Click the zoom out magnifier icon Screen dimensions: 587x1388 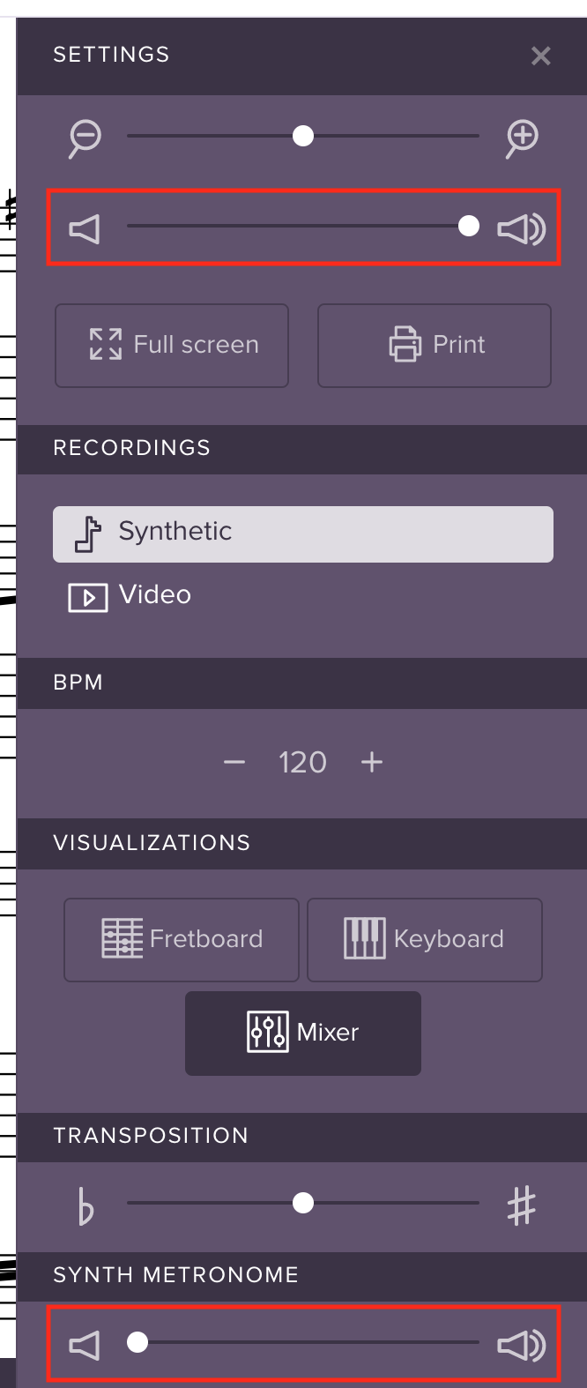pos(85,137)
